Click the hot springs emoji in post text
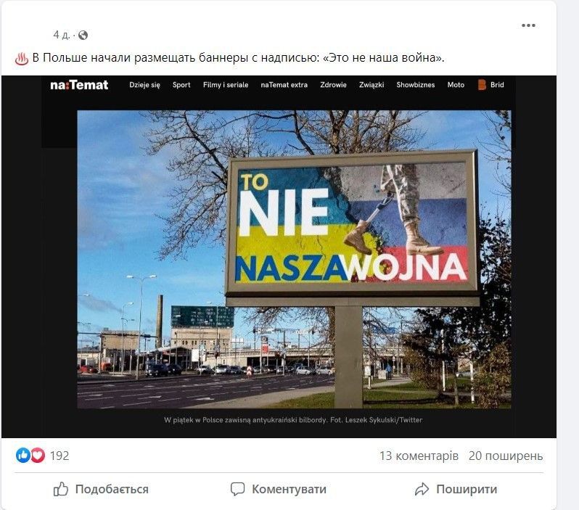This screenshot has height=510, width=579. pos(22,59)
